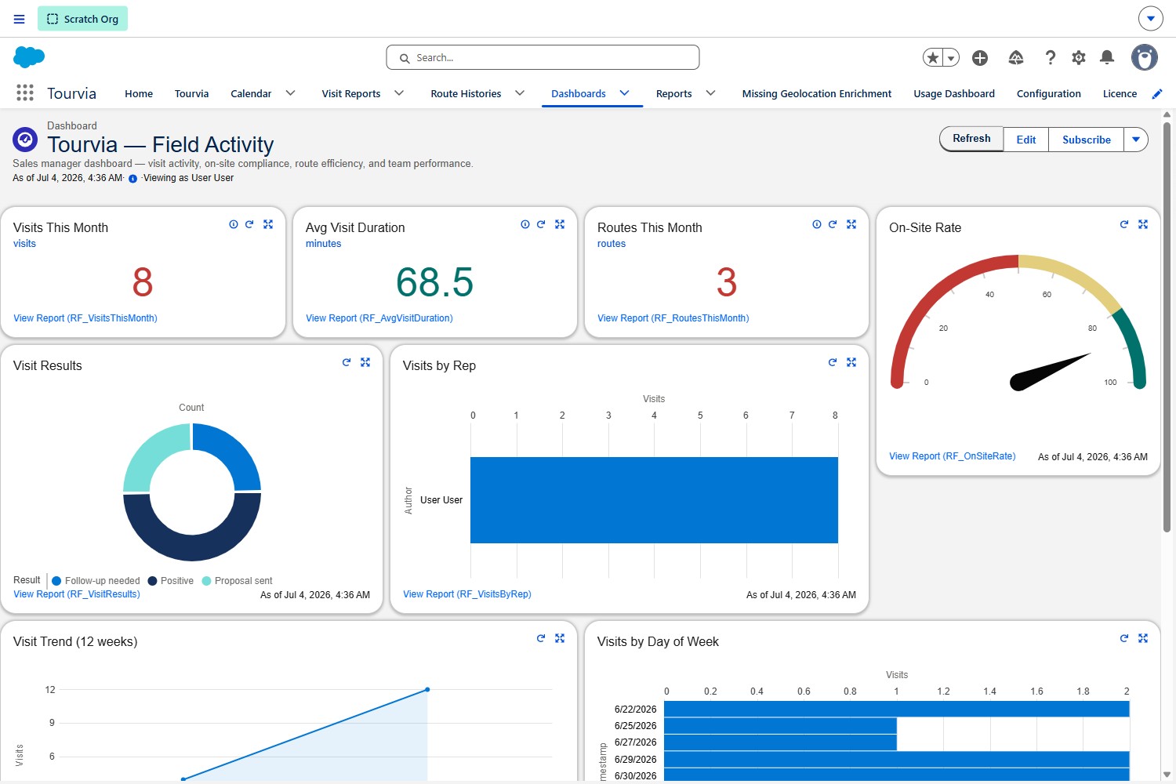Viewport: 1176px width, 784px height.
Task: Refresh the On-Site Rate widget
Action: (1124, 224)
